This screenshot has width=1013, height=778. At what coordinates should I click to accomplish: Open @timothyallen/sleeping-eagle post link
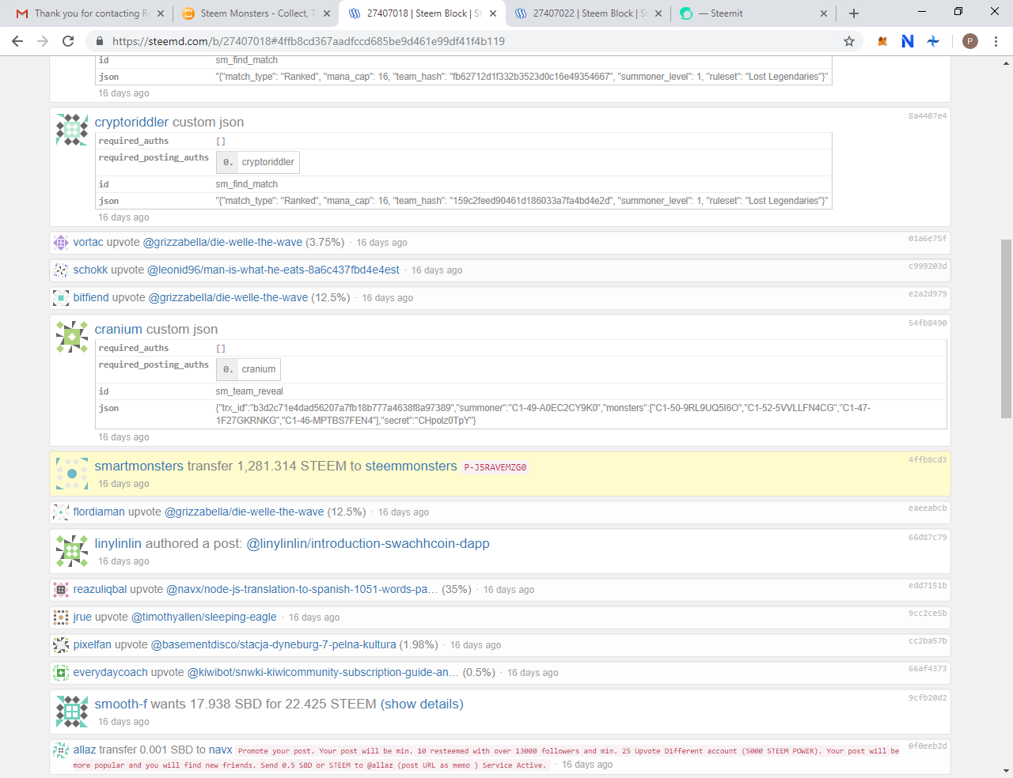[x=204, y=617]
